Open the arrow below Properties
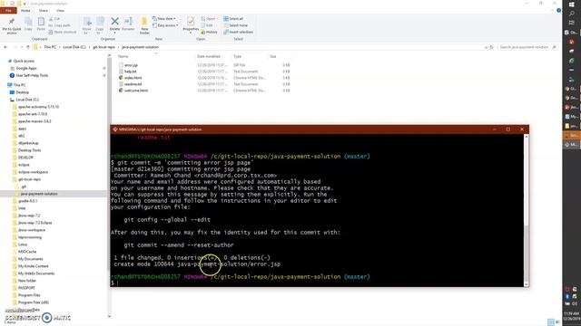Screen dimensions: 581x326 click(x=191, y=33)
